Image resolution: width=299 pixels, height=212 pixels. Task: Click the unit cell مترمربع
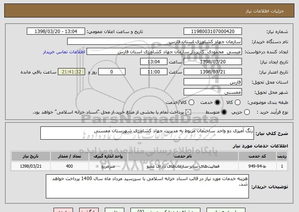point(108,166)
